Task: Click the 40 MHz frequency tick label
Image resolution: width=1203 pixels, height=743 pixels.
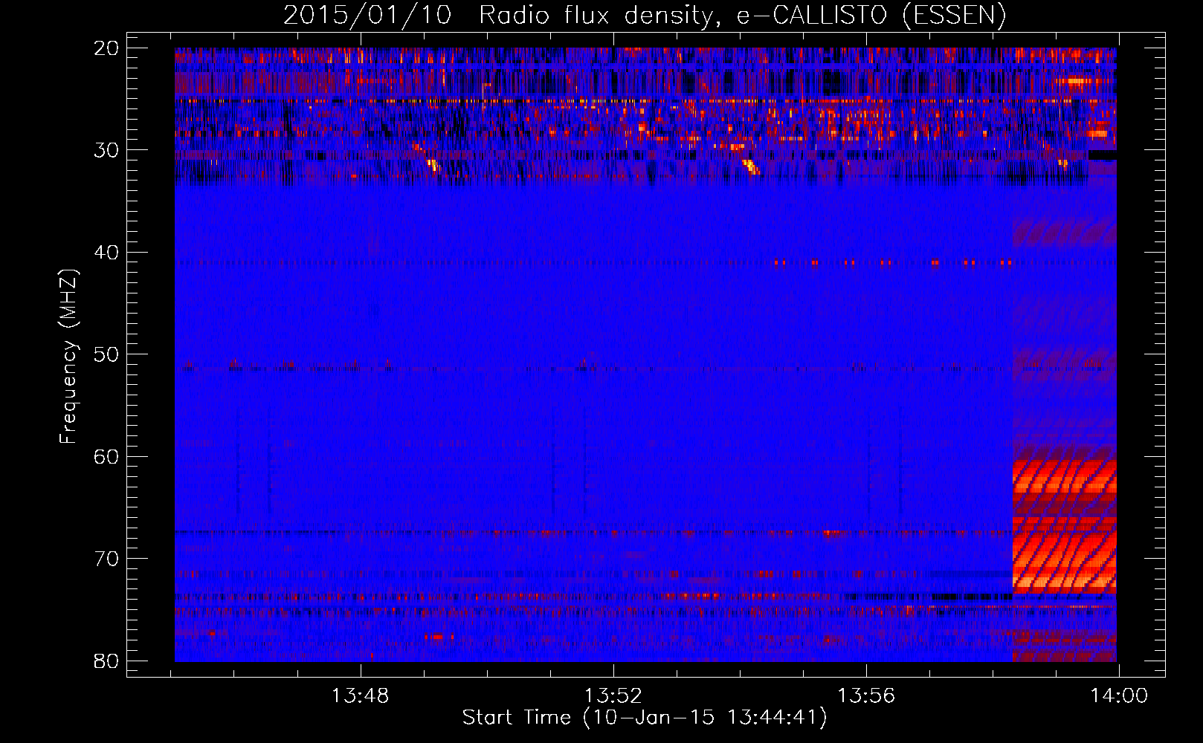Action: click(x=107, y=253)
